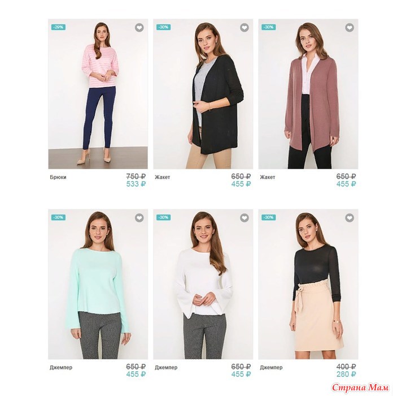Favorite the mauve cardigan with heart icon
This screenshot has width=393, height=396.
point(350,28)
